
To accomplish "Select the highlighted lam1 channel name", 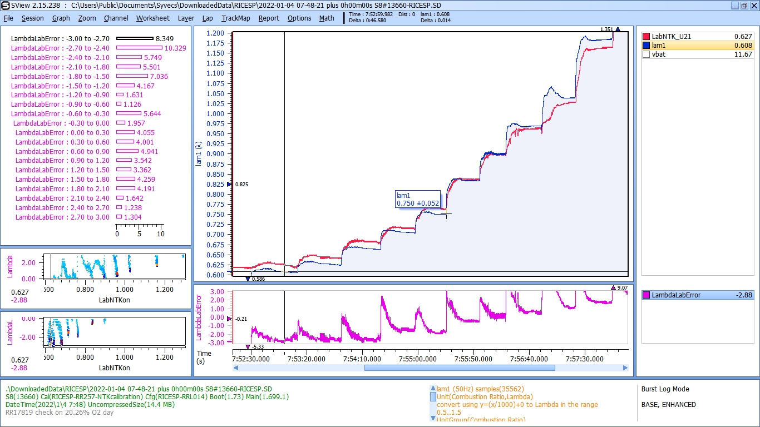I will pyautogui.click(x=658, y=46).
